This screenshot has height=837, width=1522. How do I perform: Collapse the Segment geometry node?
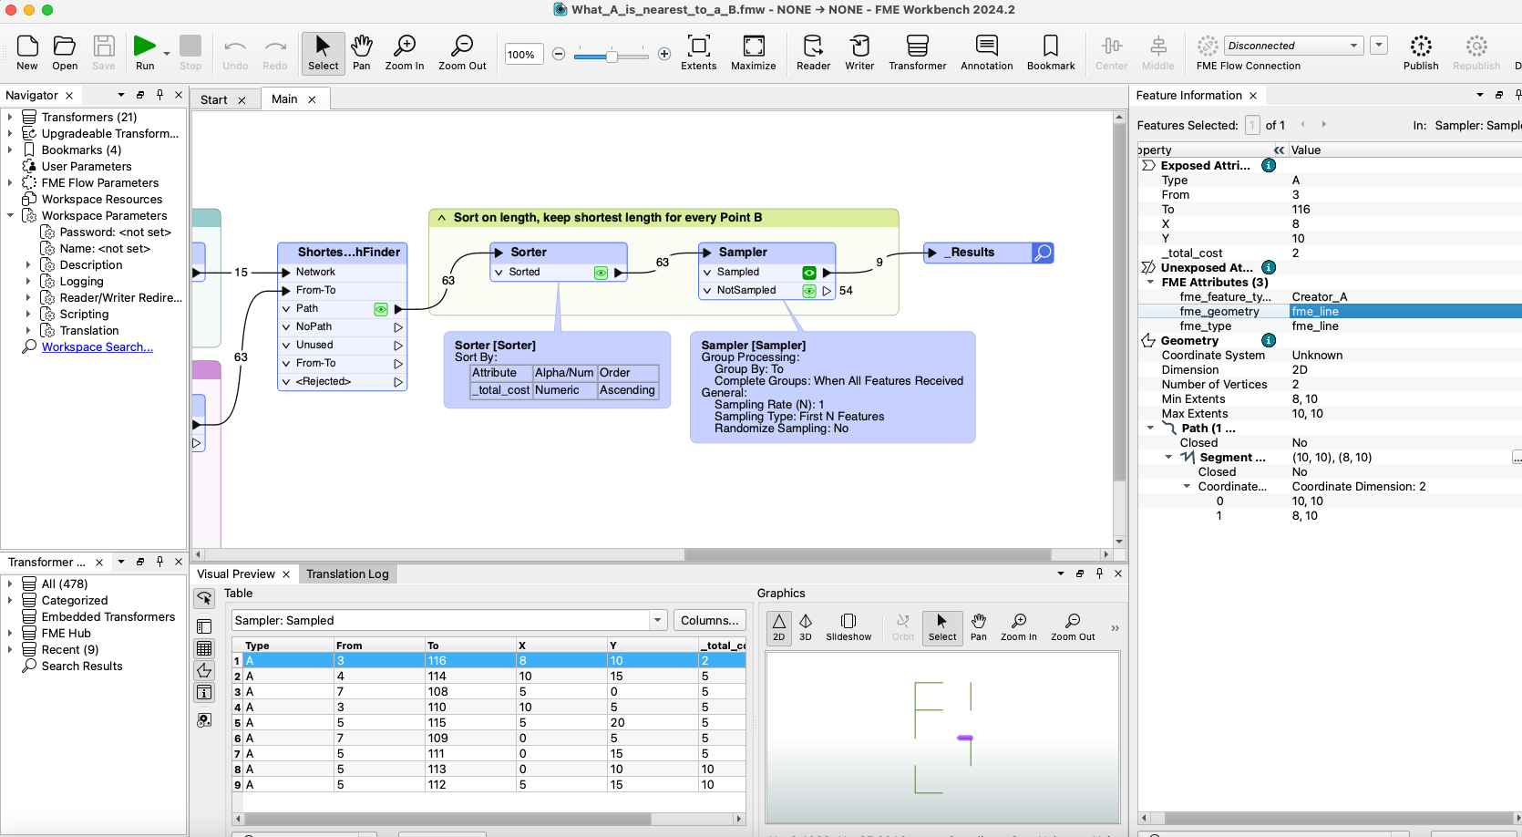coord(1168,457)
